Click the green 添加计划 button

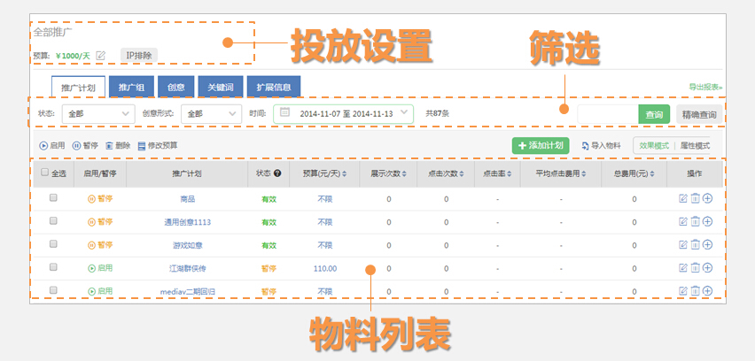coord(540,146)
